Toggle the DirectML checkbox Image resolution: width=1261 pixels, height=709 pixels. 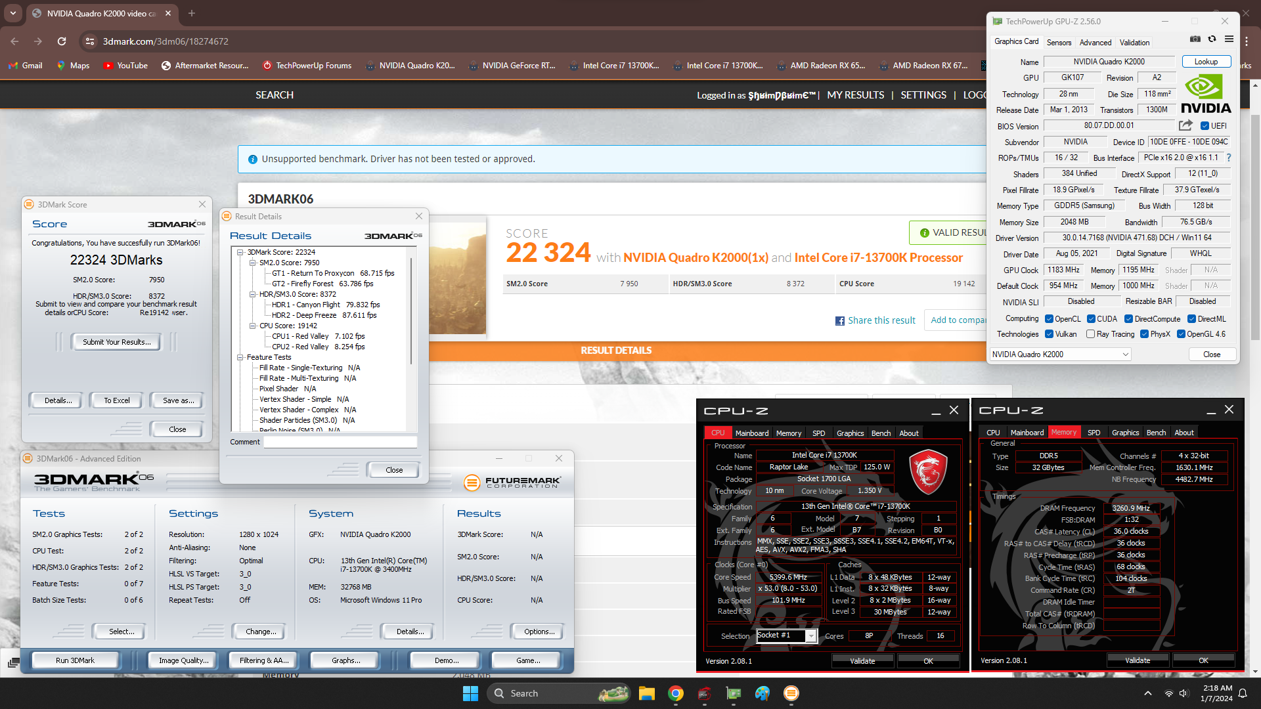coord(1191,319)
